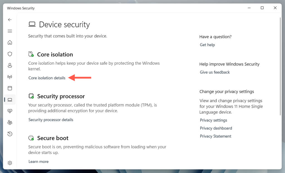Screen dimensions: 285x173
Task: Click the Get help link
Action: [207, 45]
